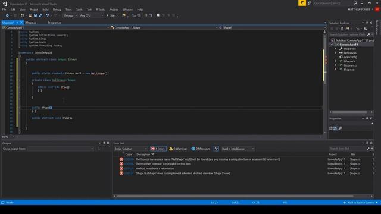Click the Visual Studio logo in title bar
Image resolution: width=381 pixels, height=214 pixels.
coord(5,4)
